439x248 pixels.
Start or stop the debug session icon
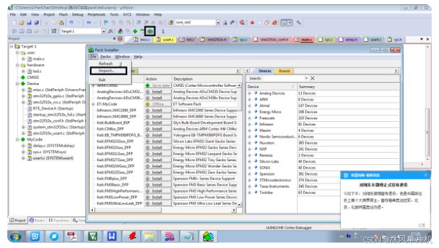pos(242,22)
